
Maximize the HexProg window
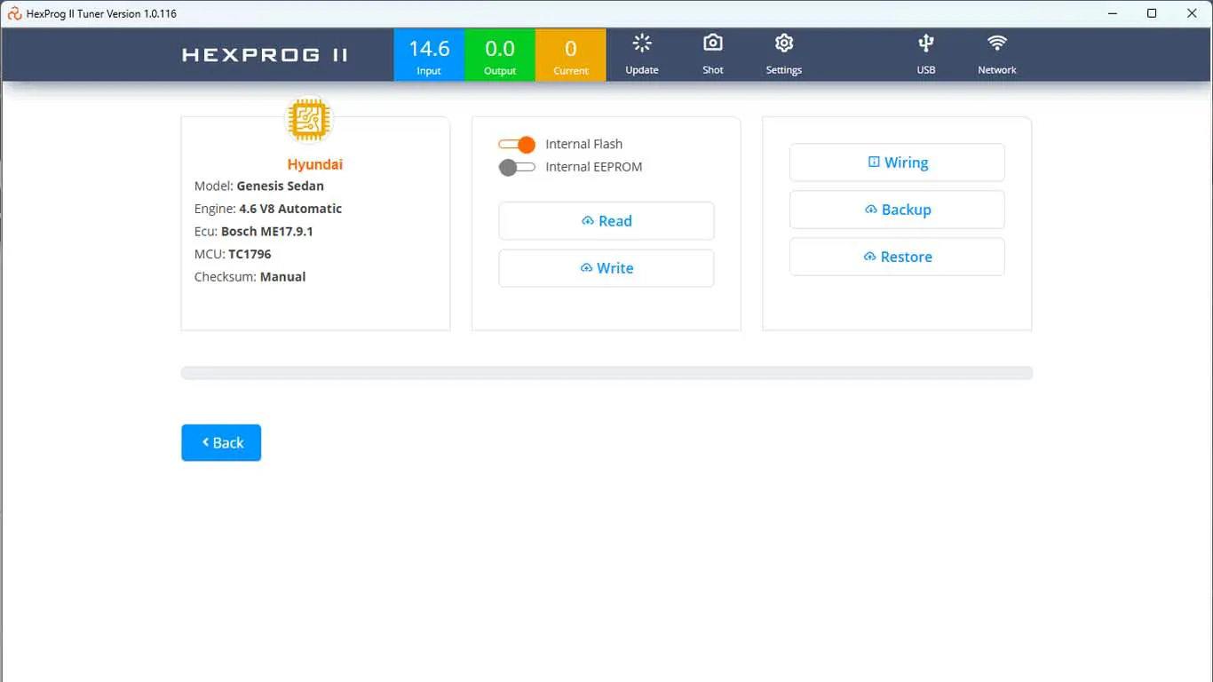coord(1152,13)
